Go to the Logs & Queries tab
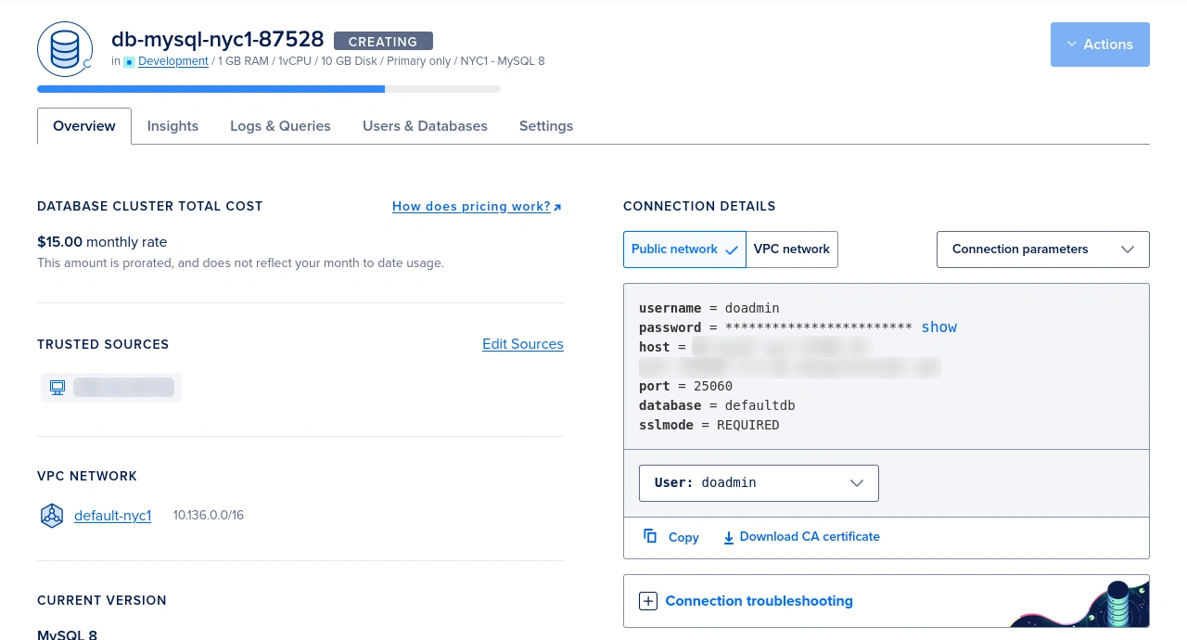 pos(280,126)
